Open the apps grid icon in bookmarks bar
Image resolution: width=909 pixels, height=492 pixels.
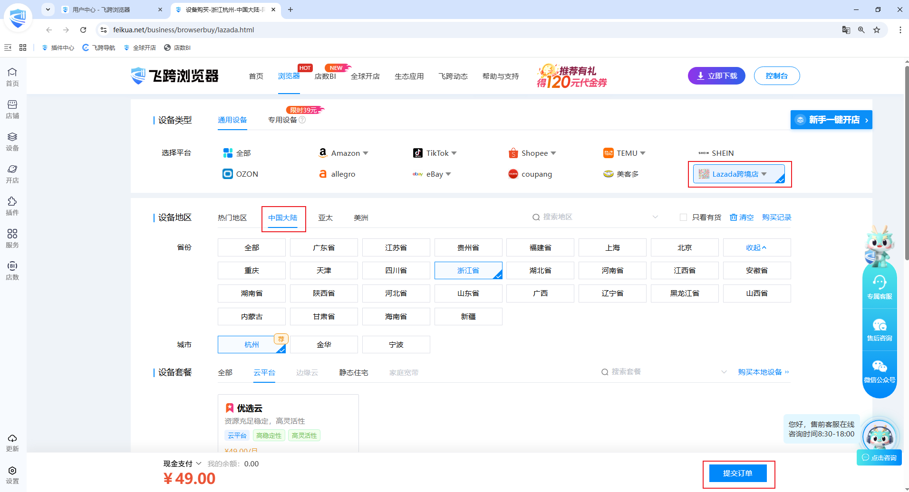[23, 47]
